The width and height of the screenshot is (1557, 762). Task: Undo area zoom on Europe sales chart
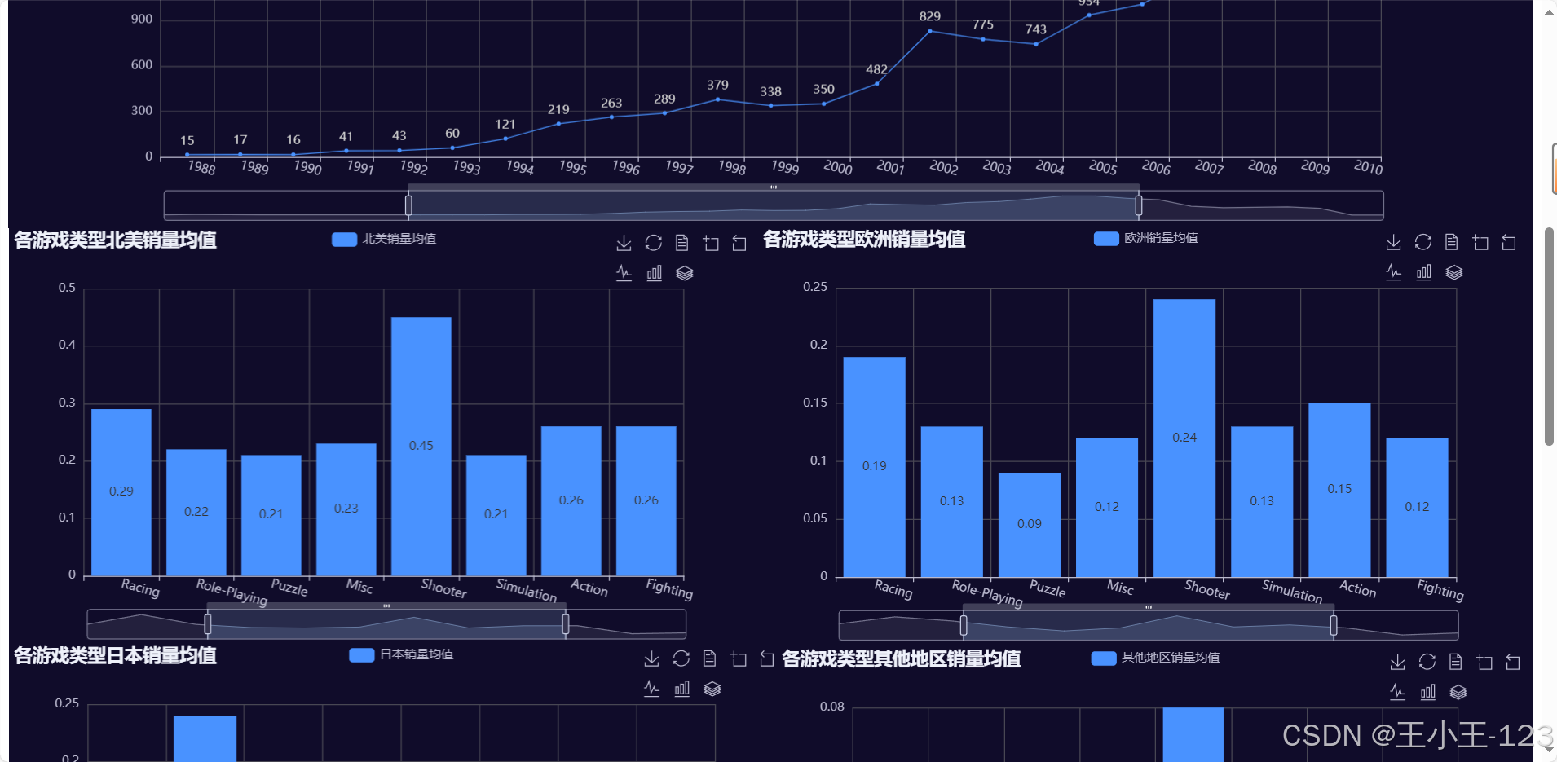pos(1509,242)
